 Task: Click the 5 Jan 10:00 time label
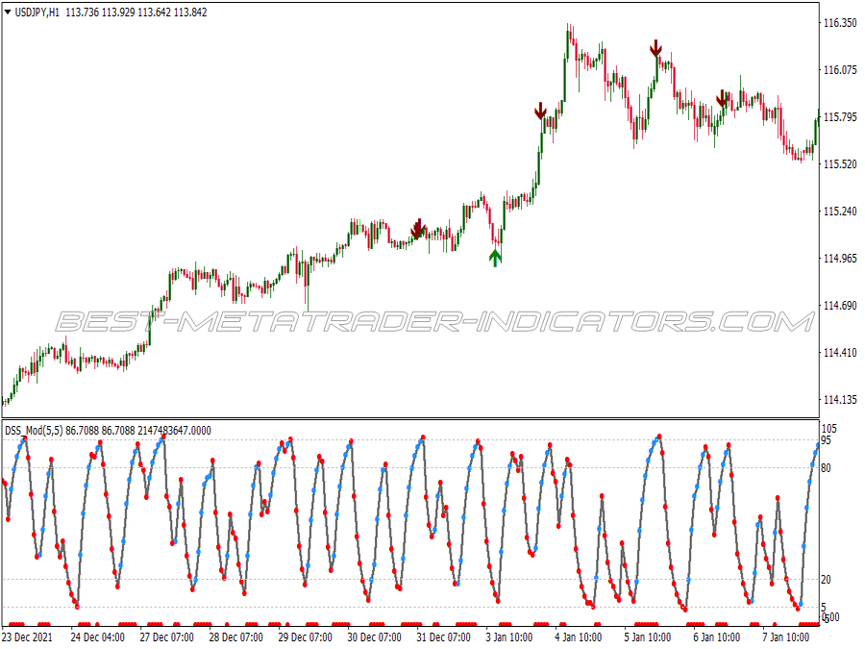648,637
